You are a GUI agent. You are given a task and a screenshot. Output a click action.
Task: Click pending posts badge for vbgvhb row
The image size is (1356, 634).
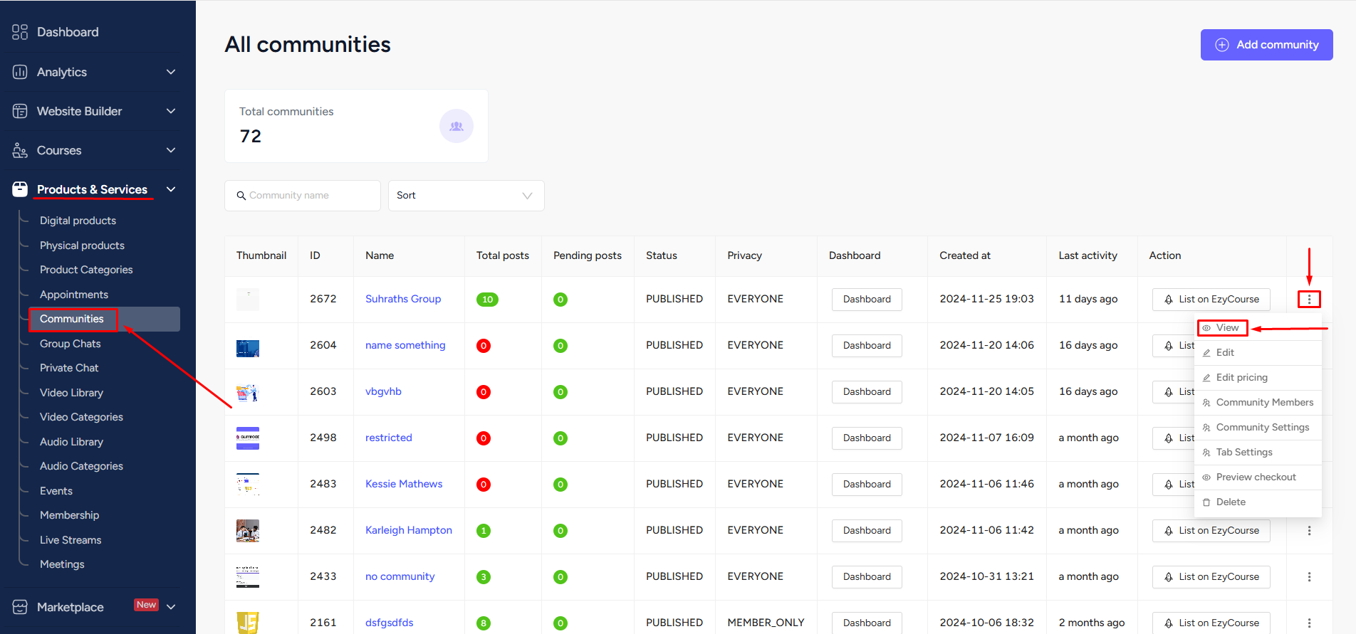560,392
